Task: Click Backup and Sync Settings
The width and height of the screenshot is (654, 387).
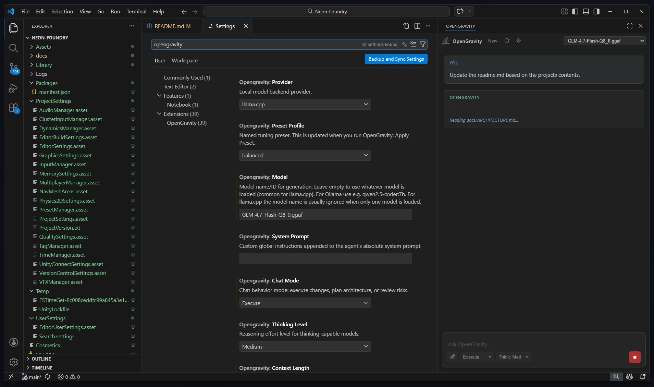Action: 396,59
